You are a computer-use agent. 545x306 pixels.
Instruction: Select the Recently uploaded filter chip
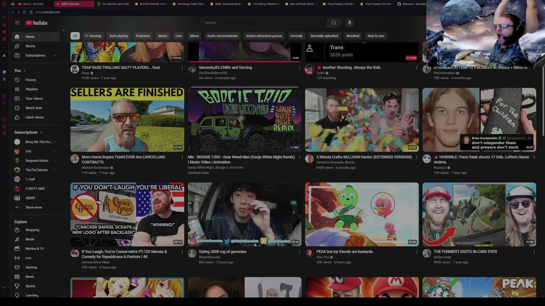[x=324, y=36]
